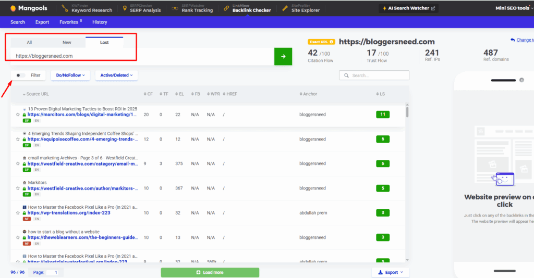
Task: Click DF tag on marcitors row
Action: 27,121
